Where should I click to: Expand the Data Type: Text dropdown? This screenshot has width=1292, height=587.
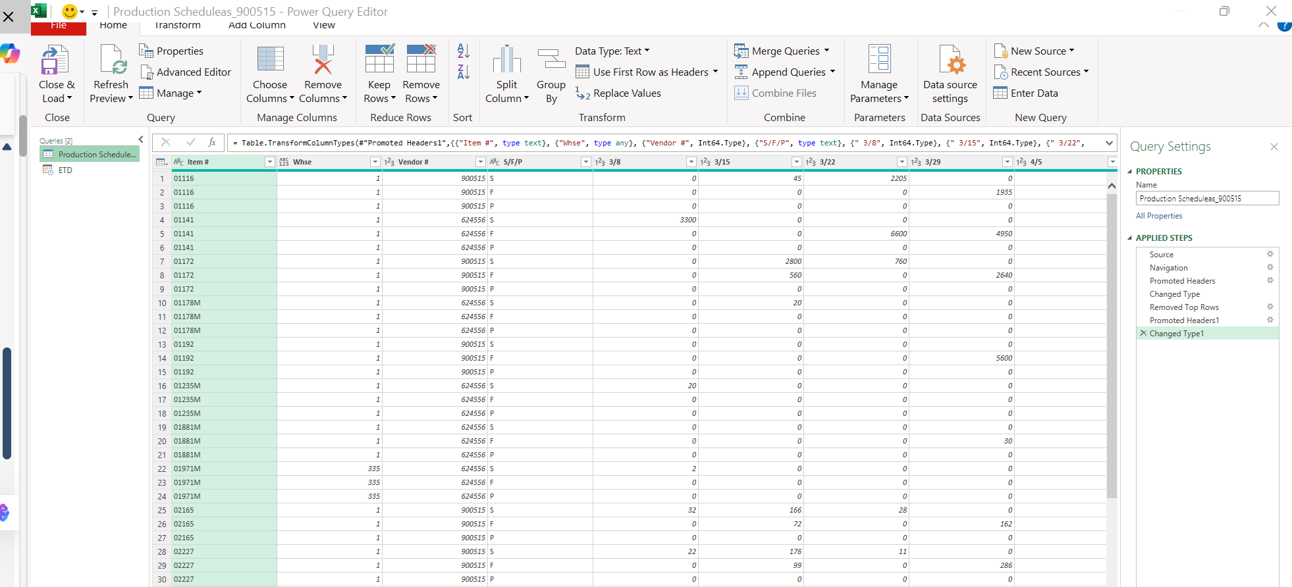click(x=612, y=51)
